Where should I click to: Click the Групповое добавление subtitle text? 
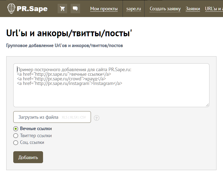(x=64, y=45)
